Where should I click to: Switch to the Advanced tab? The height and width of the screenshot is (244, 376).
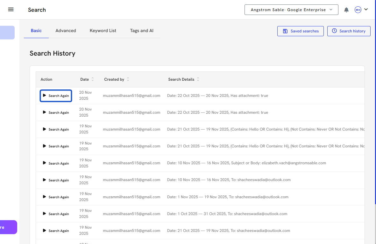click(66, 31)
